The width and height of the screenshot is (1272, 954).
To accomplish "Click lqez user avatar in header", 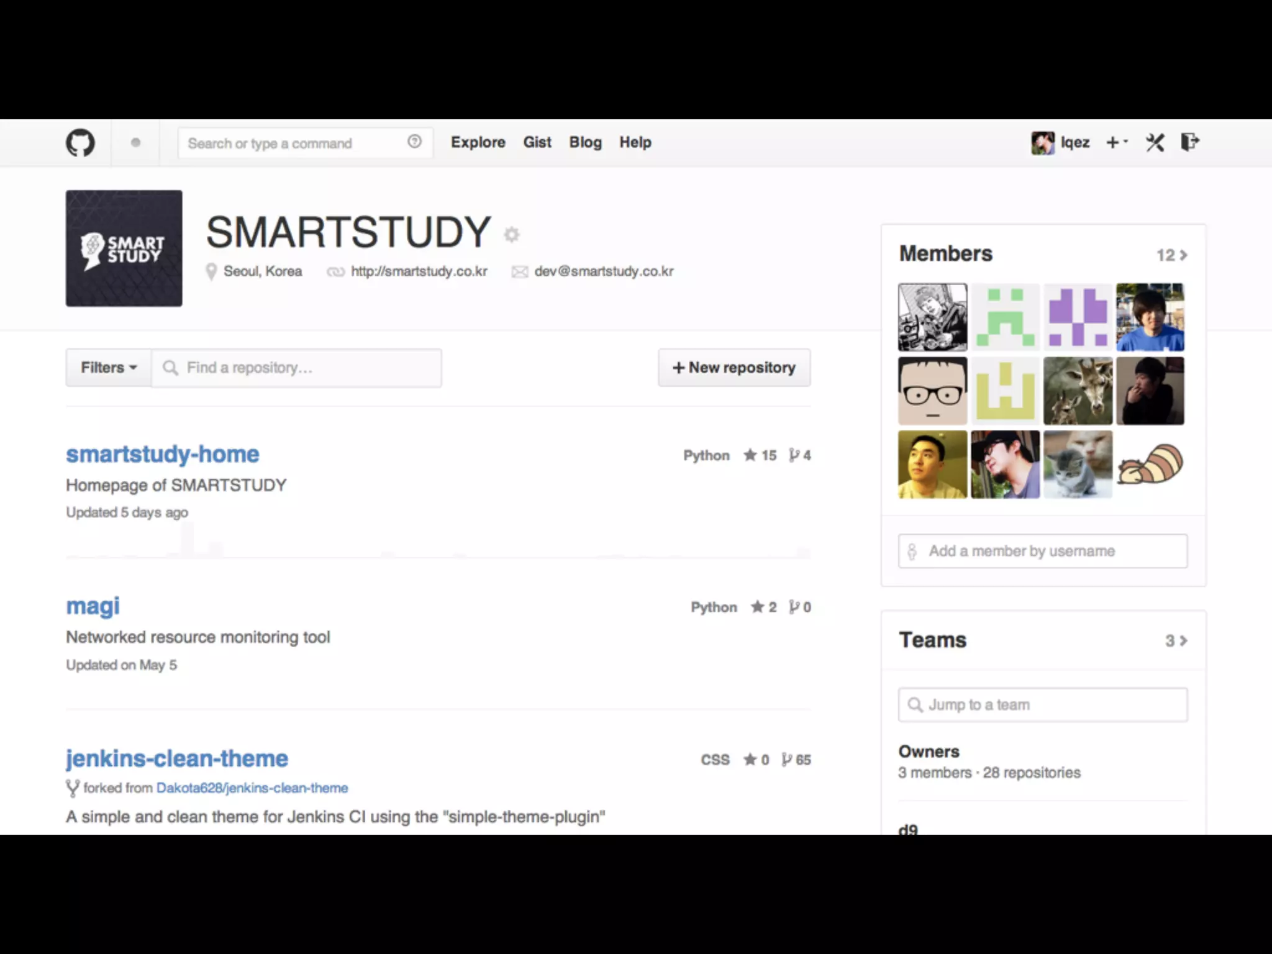I will [1043, 143].
